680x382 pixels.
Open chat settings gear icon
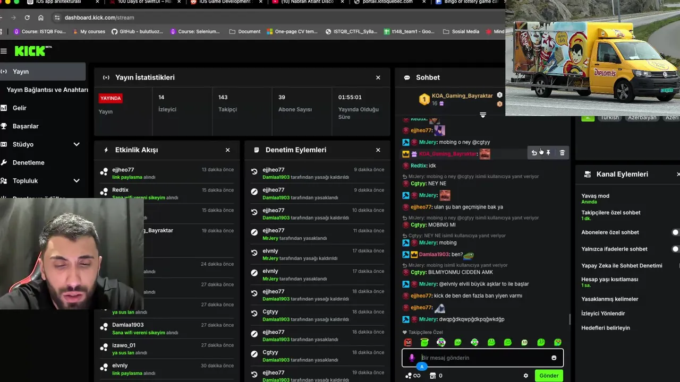click(526, 376)
